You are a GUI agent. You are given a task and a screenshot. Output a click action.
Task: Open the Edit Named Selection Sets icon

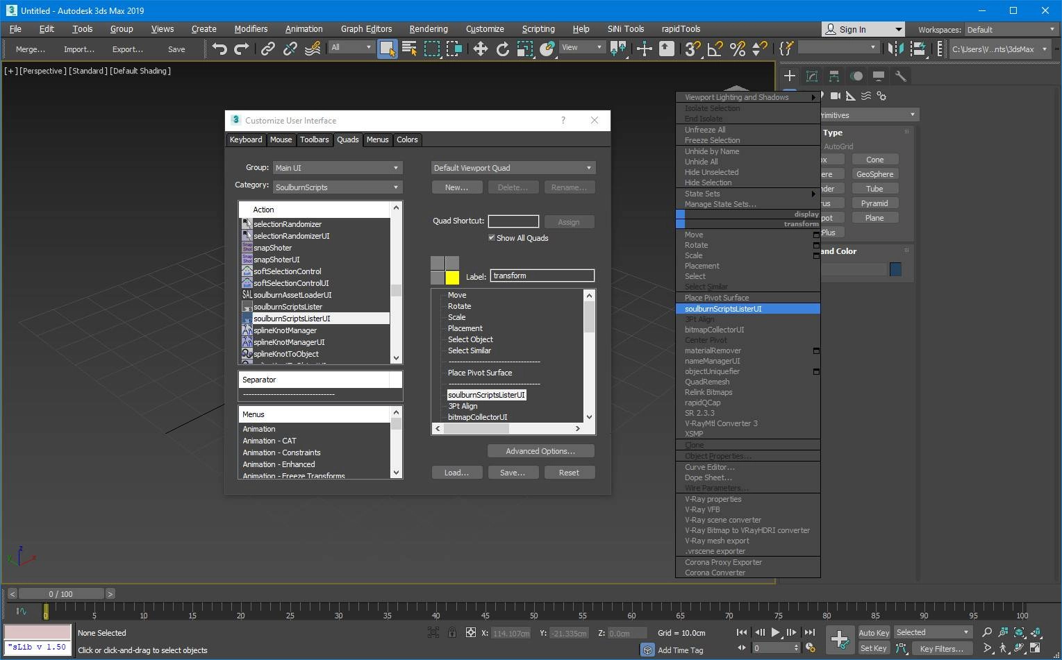[786, 49]
